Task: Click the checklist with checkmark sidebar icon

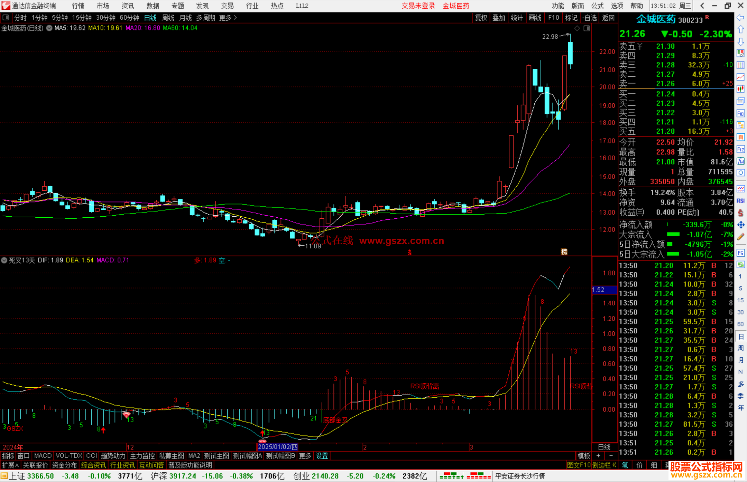Action: point(740,53)
